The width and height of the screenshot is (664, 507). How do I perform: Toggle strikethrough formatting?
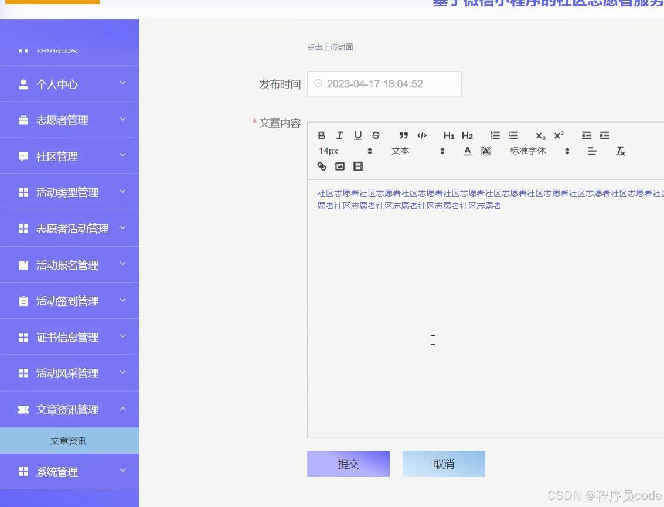coord(376,135)
